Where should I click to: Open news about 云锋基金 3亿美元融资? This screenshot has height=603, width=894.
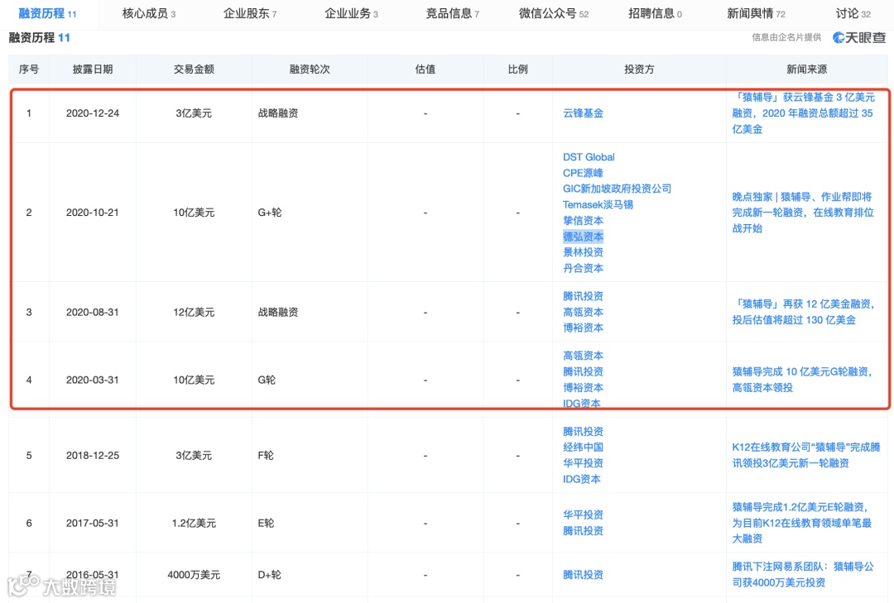(x=803, y=112)
